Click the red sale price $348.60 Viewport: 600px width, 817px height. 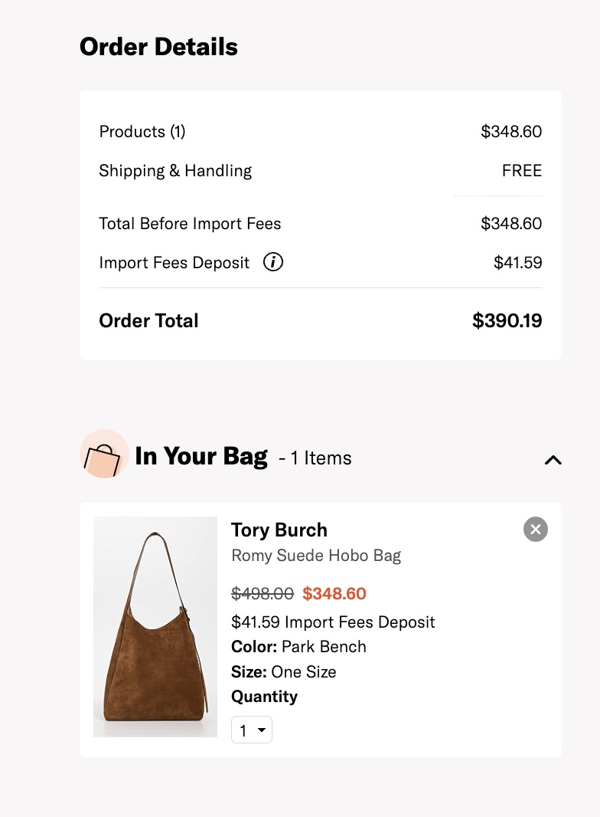[x=334, y=594]
